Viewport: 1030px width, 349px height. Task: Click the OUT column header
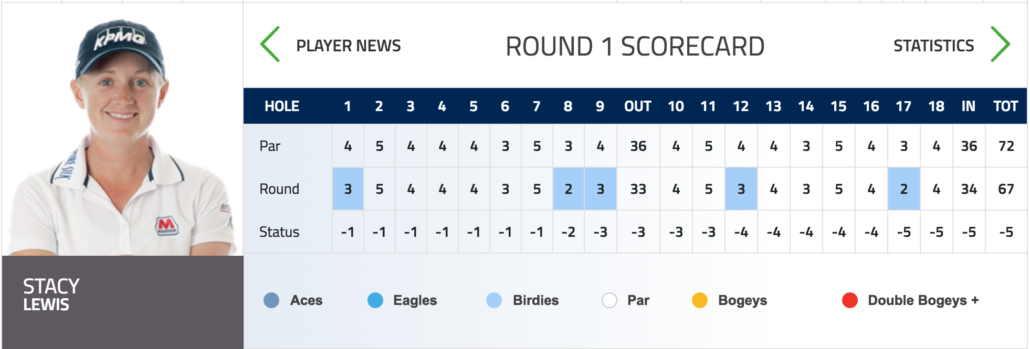click(x=638, y=106)
